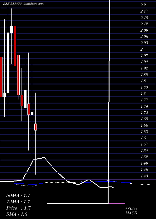
Task: Click the 1.97 price axis label
Action: [x=144, y=56]
